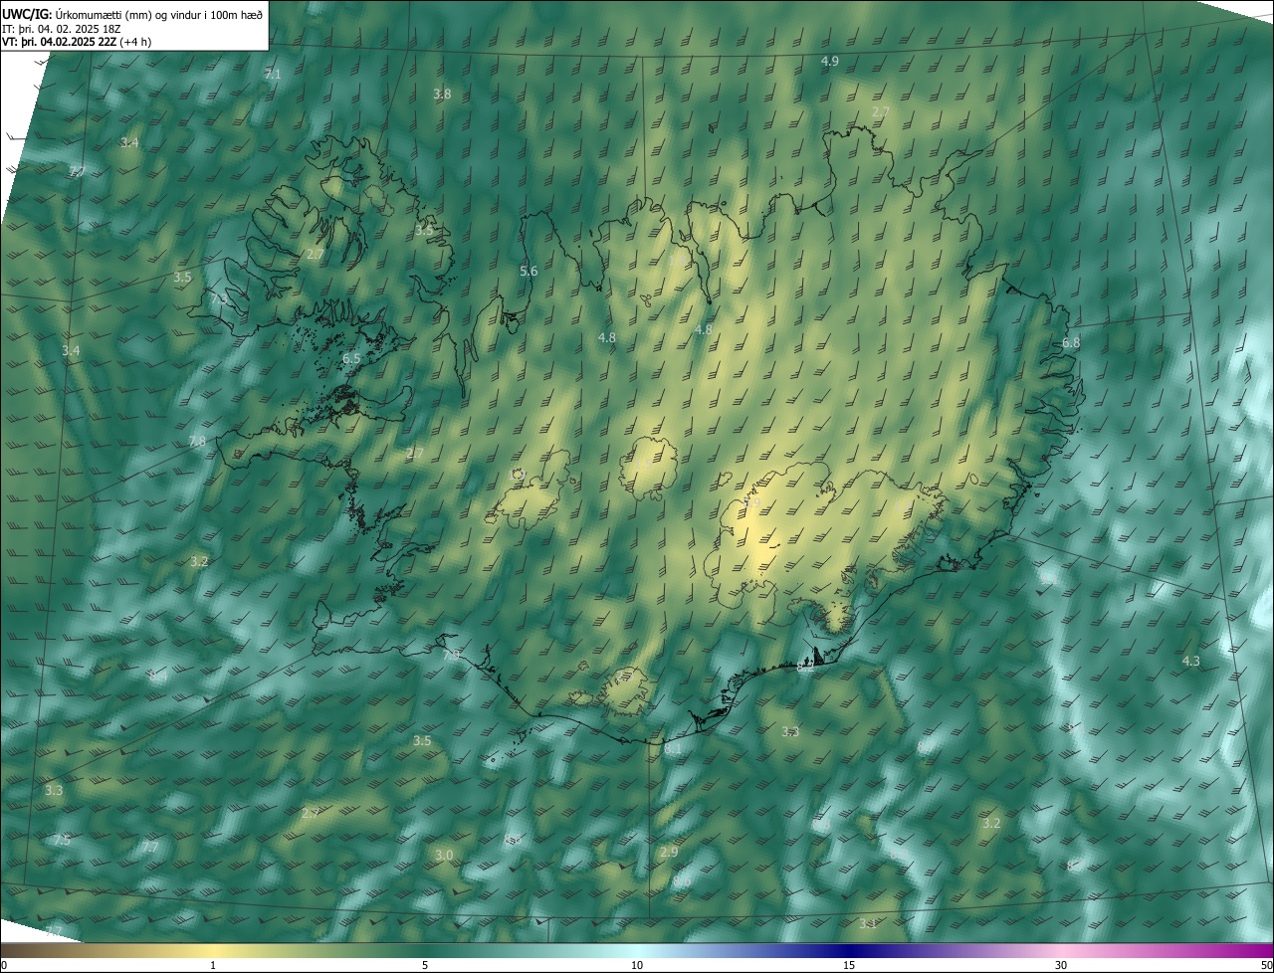Click the 3.8 value label on the map

(x=442, y=94)
